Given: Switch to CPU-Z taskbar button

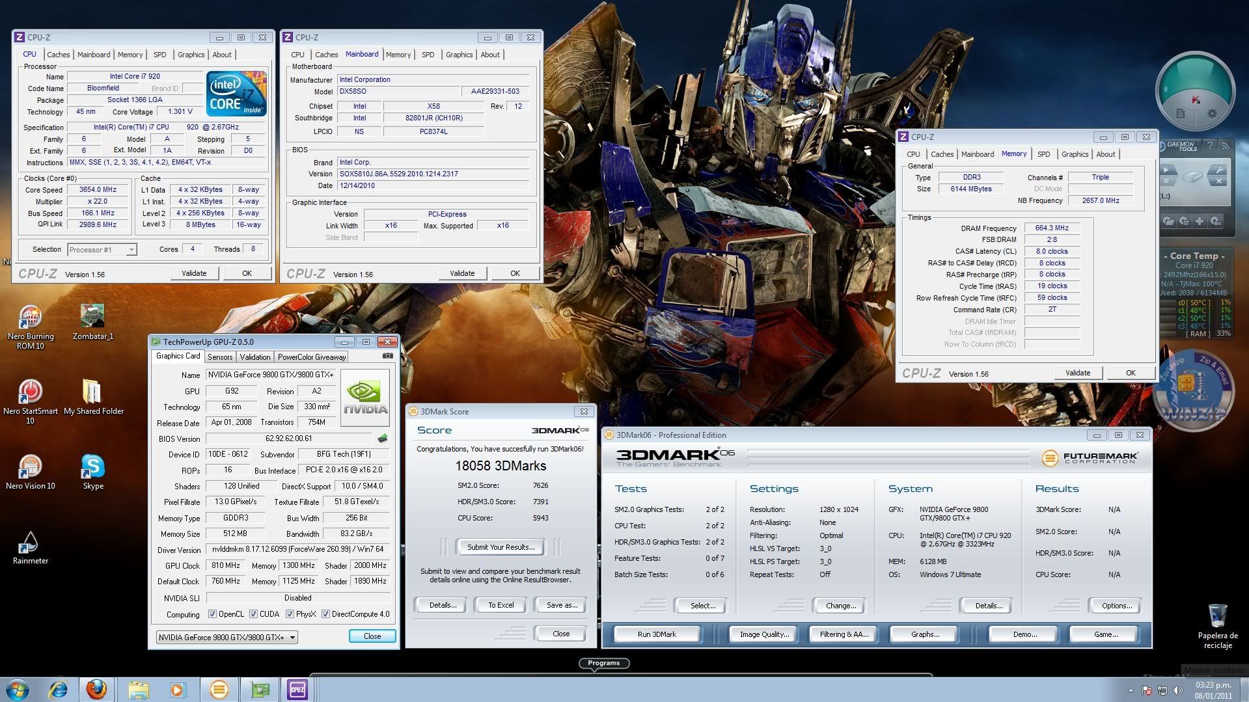Looking at the screenshot, I should pos(297,689).
